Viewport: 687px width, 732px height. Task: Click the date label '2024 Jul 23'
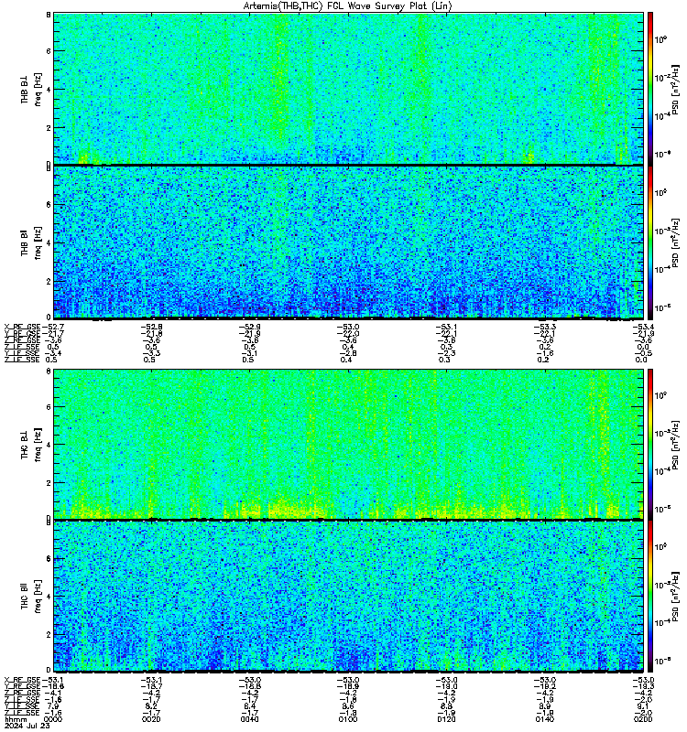tap(27, 726)
